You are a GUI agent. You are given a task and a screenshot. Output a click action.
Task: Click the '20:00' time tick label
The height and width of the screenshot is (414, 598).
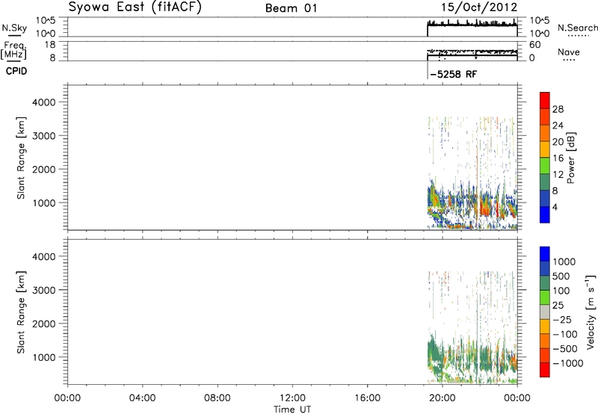coord(442,398)
